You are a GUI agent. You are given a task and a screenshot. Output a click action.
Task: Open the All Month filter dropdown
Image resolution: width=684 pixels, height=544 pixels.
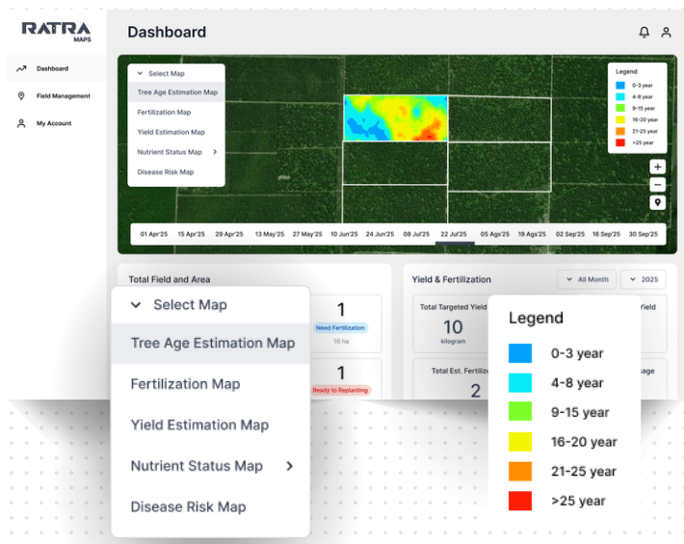[586, 279]
